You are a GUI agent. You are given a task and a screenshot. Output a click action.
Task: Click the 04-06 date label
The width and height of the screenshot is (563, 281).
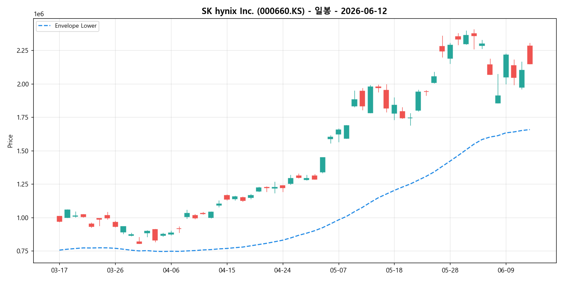[171, 270]
